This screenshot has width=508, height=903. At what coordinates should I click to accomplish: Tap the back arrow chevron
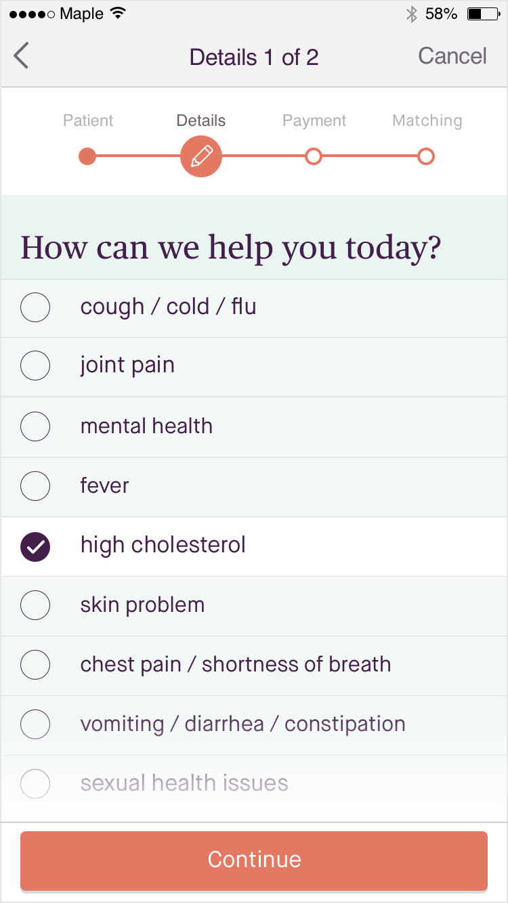[22, 56]
